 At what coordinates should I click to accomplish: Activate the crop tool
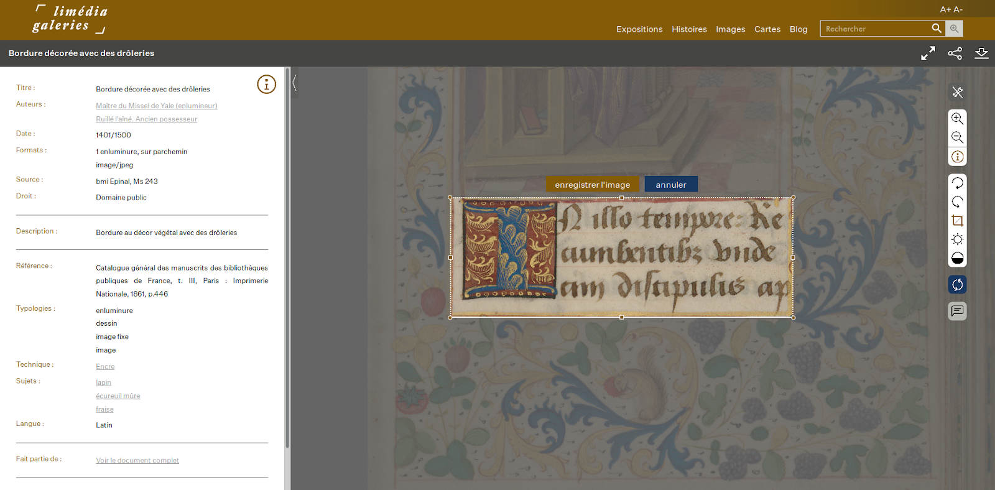(x=958, y=221)
